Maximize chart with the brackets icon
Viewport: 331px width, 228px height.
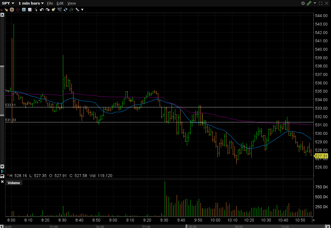click(x=321, y=3)
